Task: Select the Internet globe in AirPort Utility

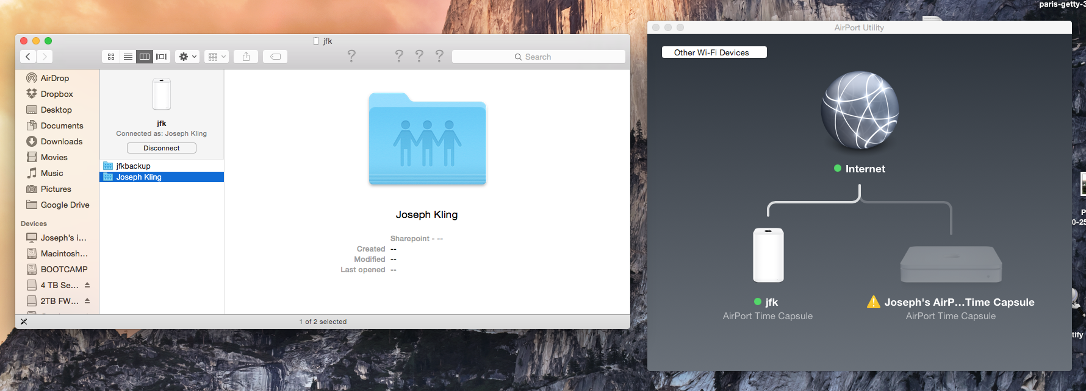Action: (x=860, y=110)
